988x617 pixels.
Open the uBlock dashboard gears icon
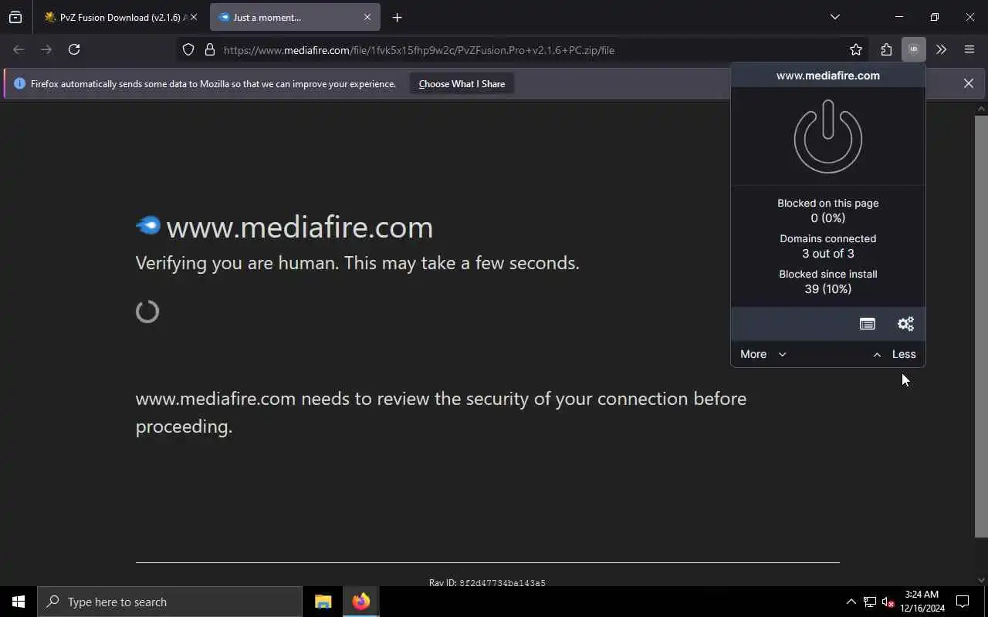point(905,324)
